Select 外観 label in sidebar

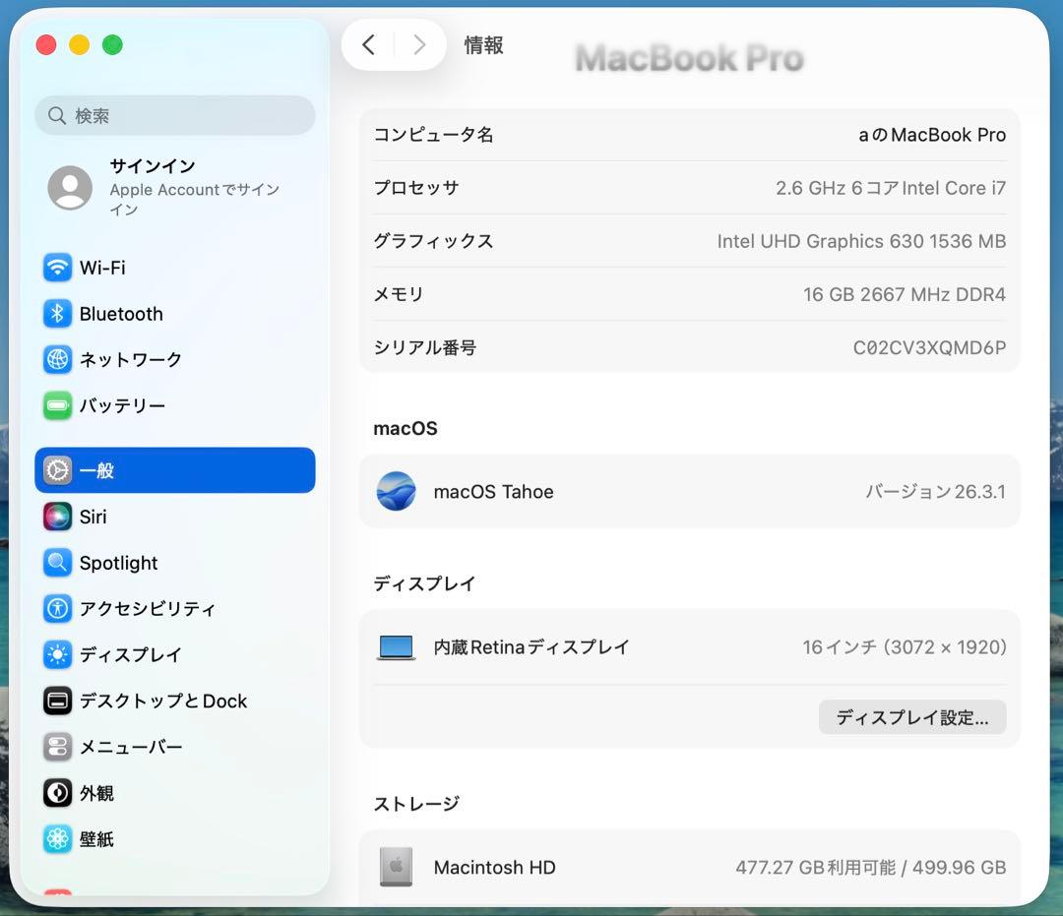pos(96,793)
